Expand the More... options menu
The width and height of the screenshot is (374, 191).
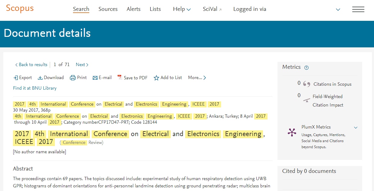tap(197, 78)
